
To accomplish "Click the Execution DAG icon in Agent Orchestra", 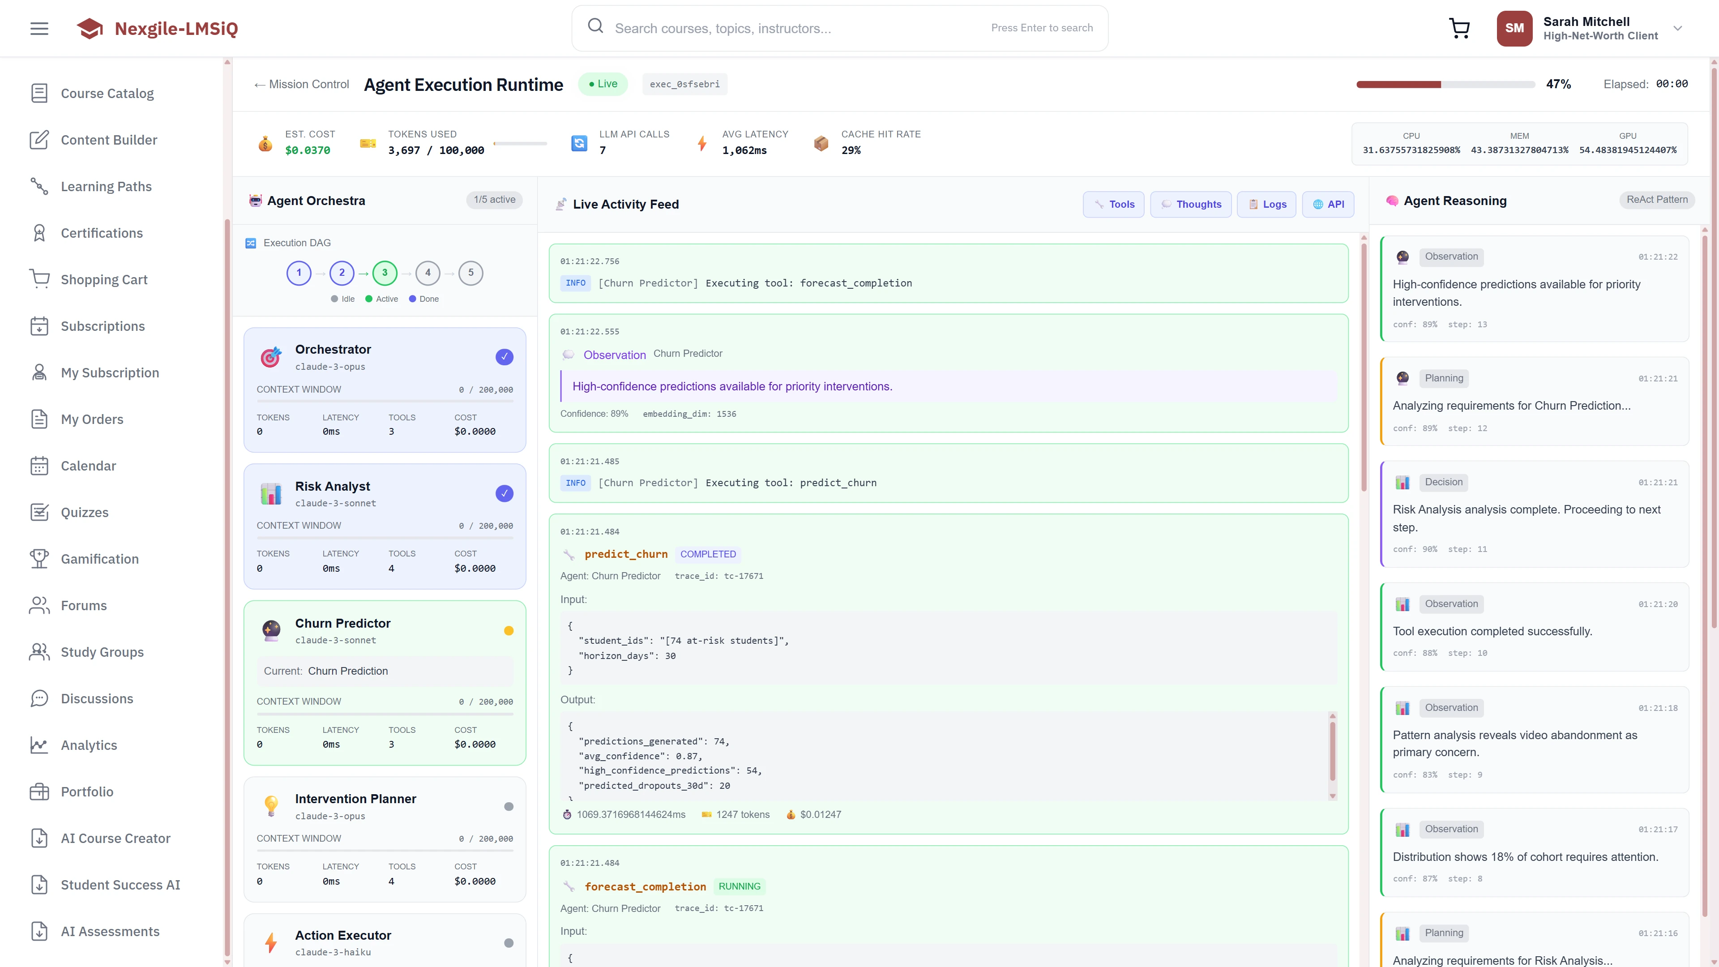I will tap(251, 243).
